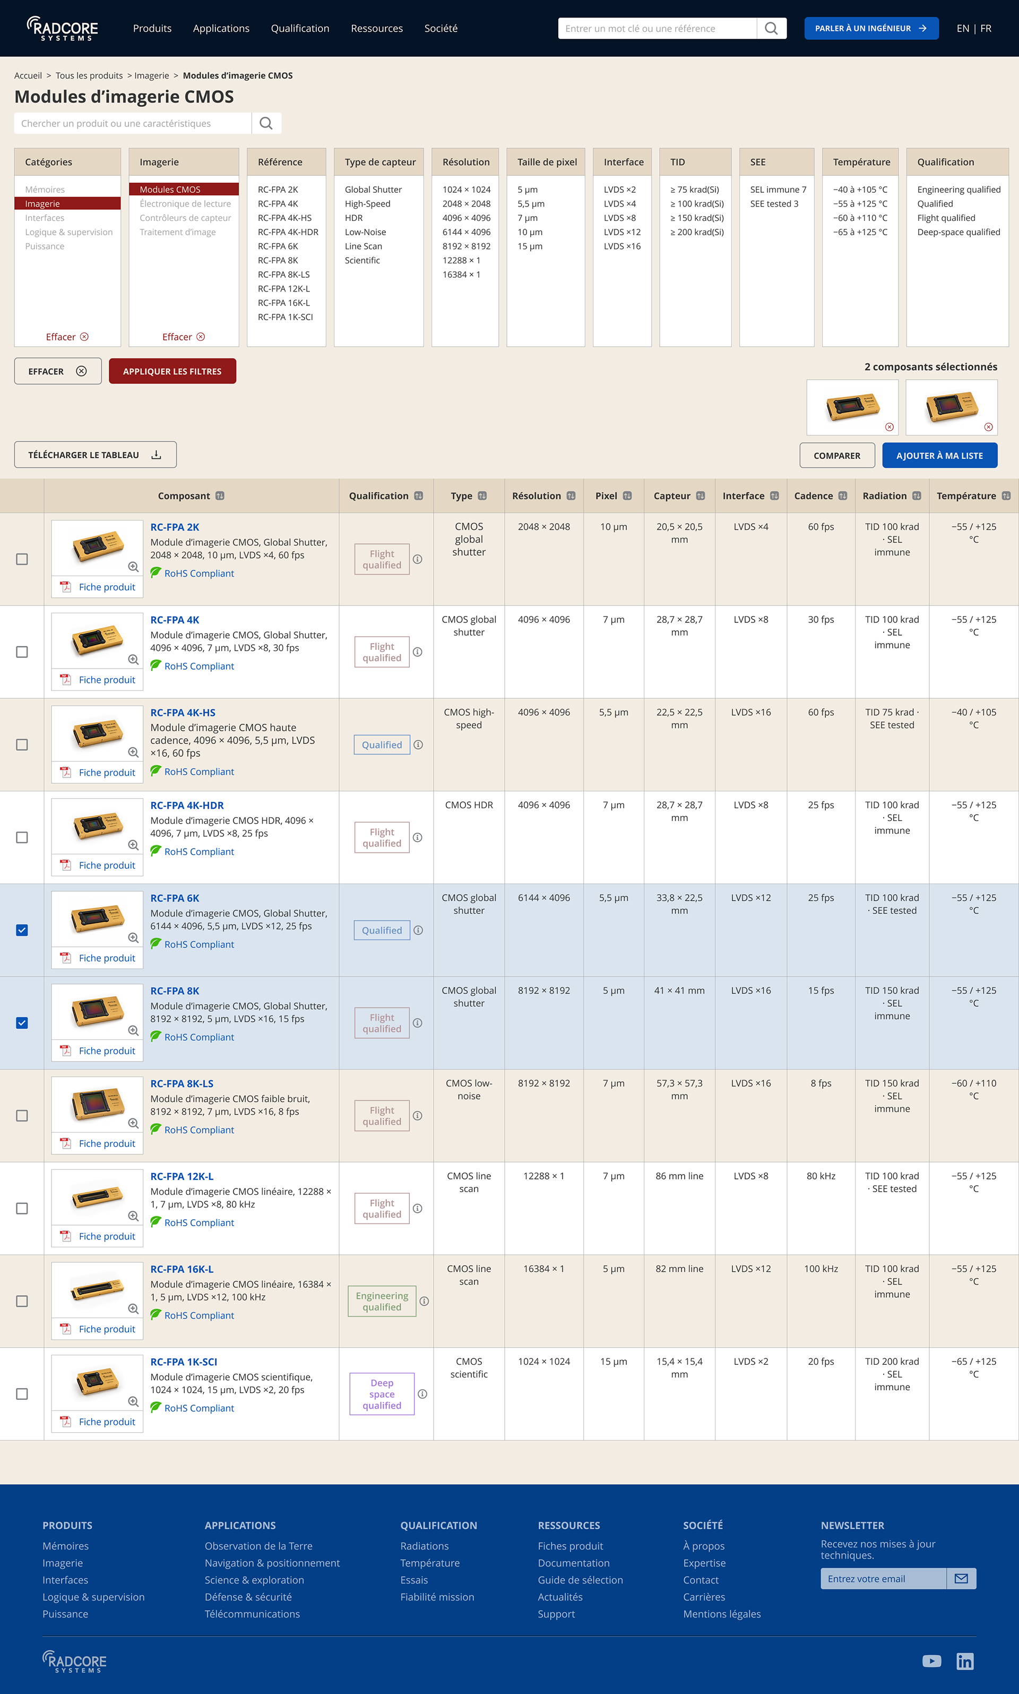Switch language to EN
This screenshot has width=1019, height=1694.
963,28
